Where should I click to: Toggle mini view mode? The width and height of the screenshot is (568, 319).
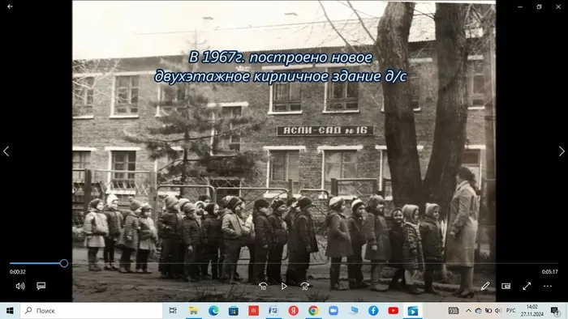click(506, 286)
